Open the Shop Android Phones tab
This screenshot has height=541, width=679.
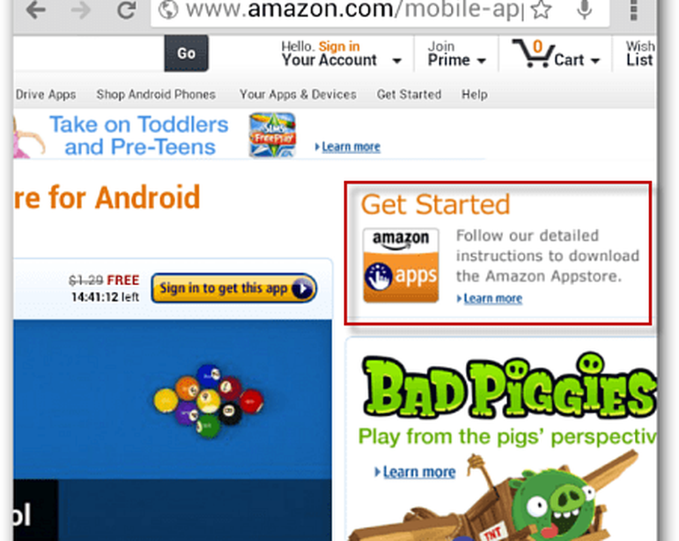156,94
